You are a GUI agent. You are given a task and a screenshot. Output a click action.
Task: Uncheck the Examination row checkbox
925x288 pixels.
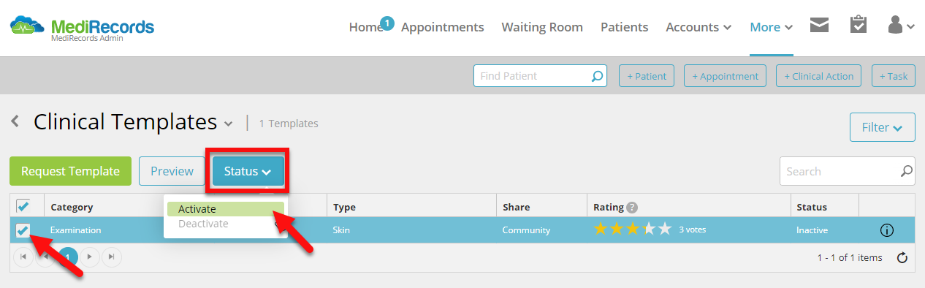point(23,231)
